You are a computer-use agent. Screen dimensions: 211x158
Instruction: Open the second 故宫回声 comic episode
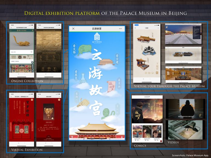pos(147,132)
